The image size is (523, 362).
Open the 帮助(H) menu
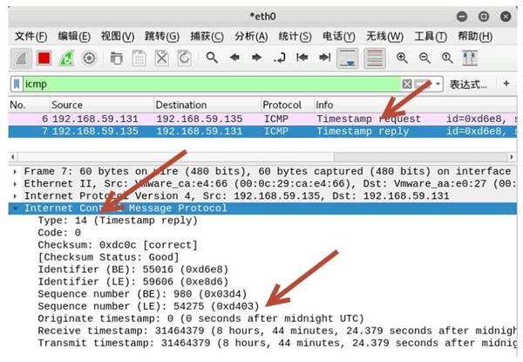click(475, 37)
